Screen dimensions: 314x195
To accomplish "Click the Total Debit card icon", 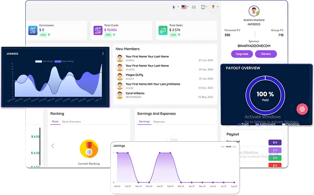I will coord(163,30).
